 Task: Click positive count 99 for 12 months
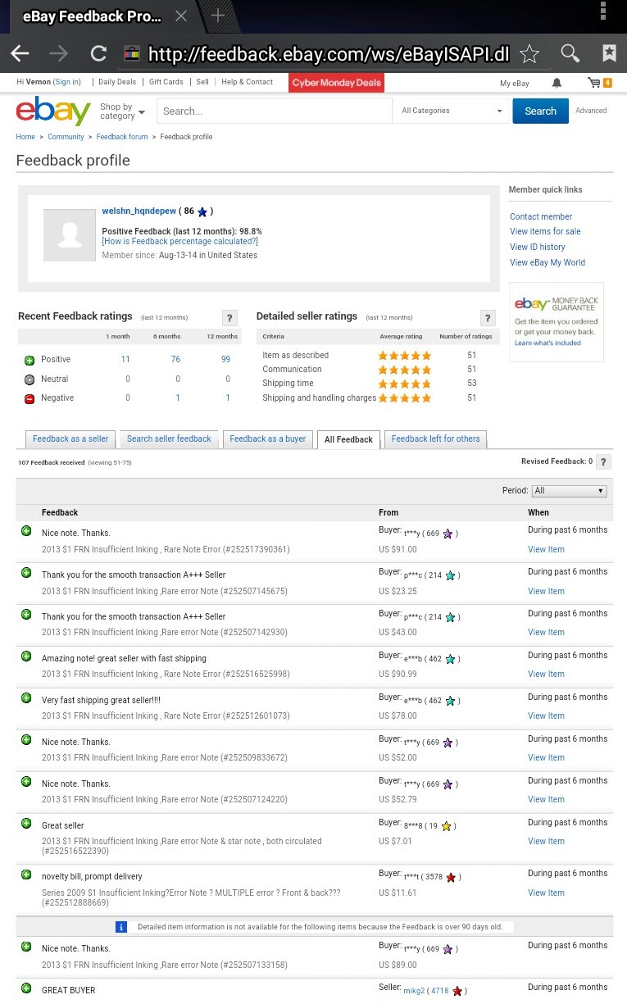[225, 360]
